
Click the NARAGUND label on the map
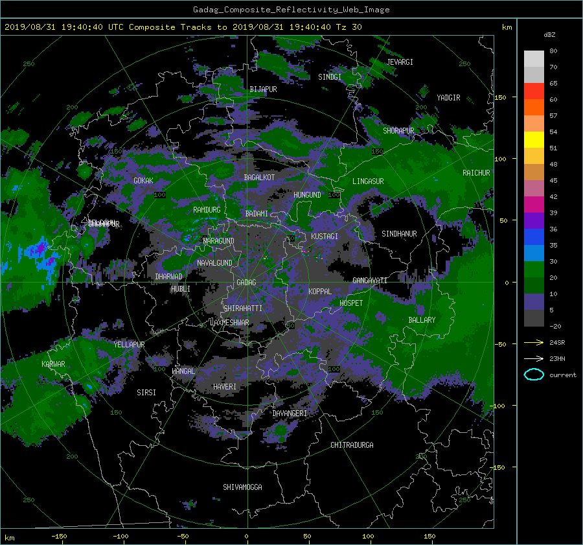point(219,241)
